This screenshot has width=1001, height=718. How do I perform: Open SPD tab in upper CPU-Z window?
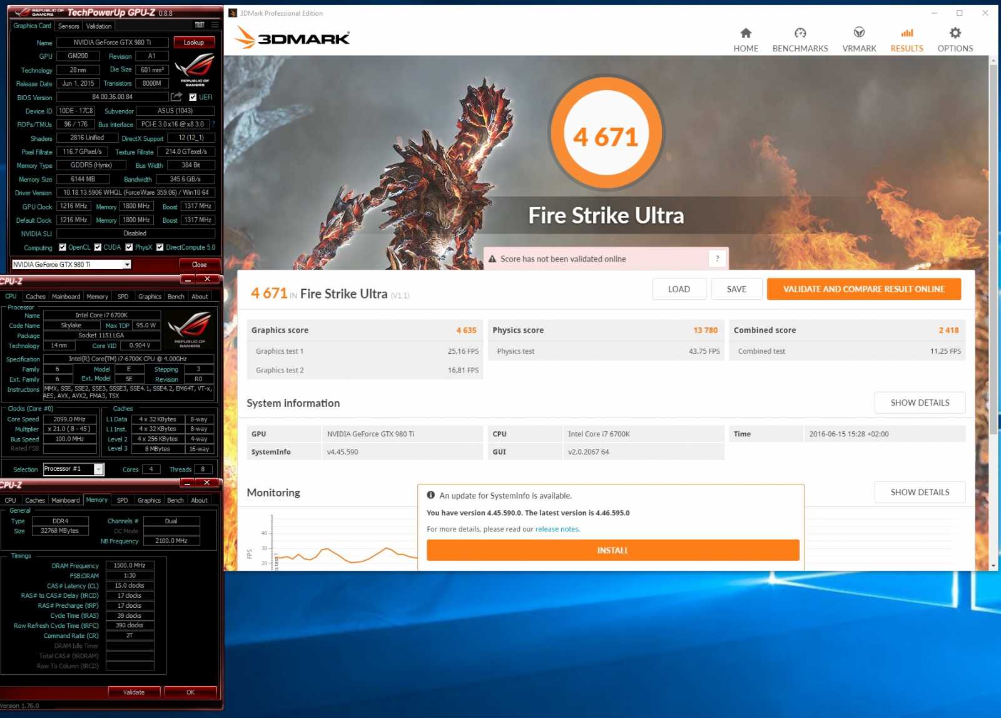click(x=123, y=297)
